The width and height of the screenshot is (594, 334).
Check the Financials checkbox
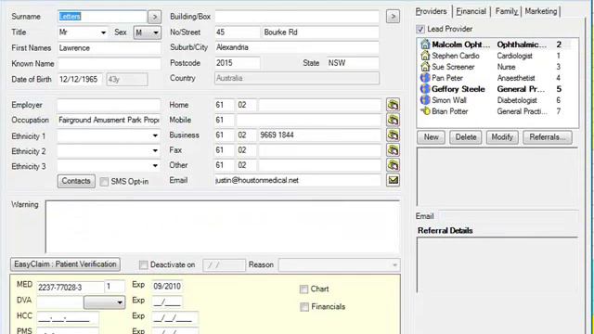(x=304, y=307)
